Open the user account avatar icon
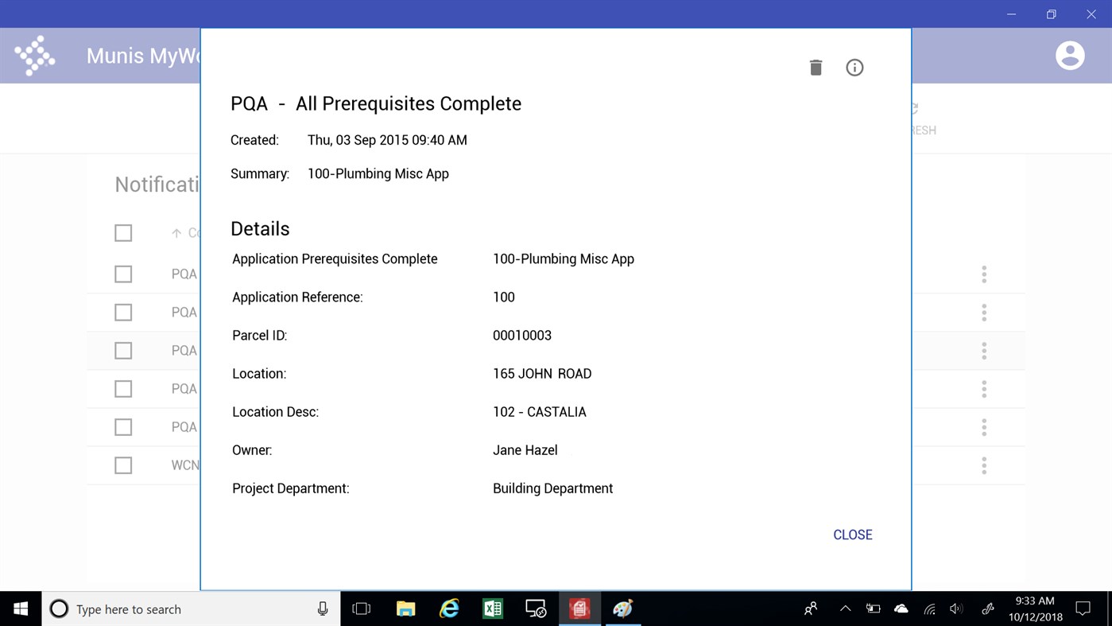 [1069, 55]
